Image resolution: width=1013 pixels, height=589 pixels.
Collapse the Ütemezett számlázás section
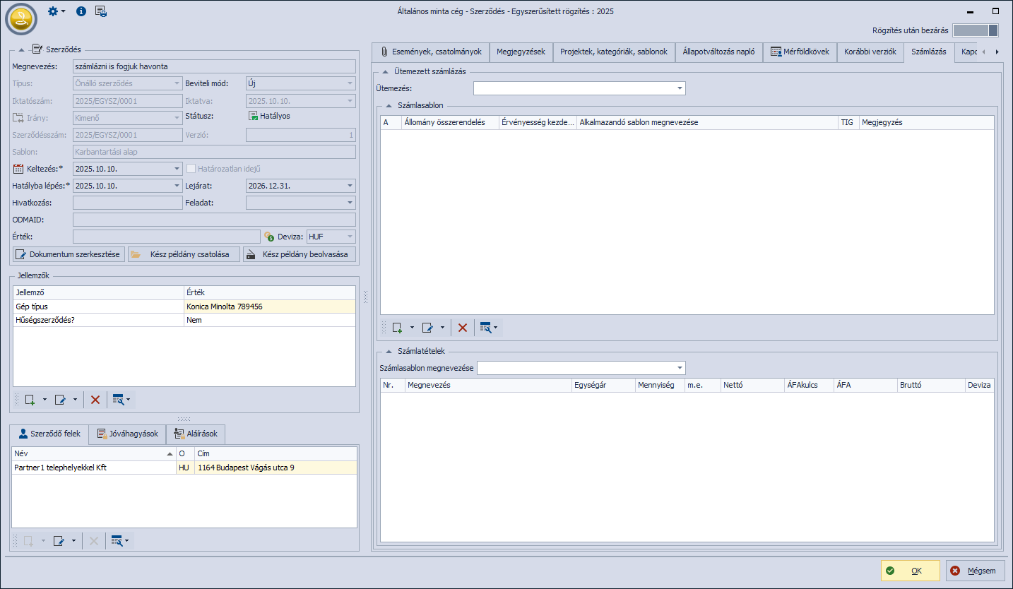click(385, 71)
